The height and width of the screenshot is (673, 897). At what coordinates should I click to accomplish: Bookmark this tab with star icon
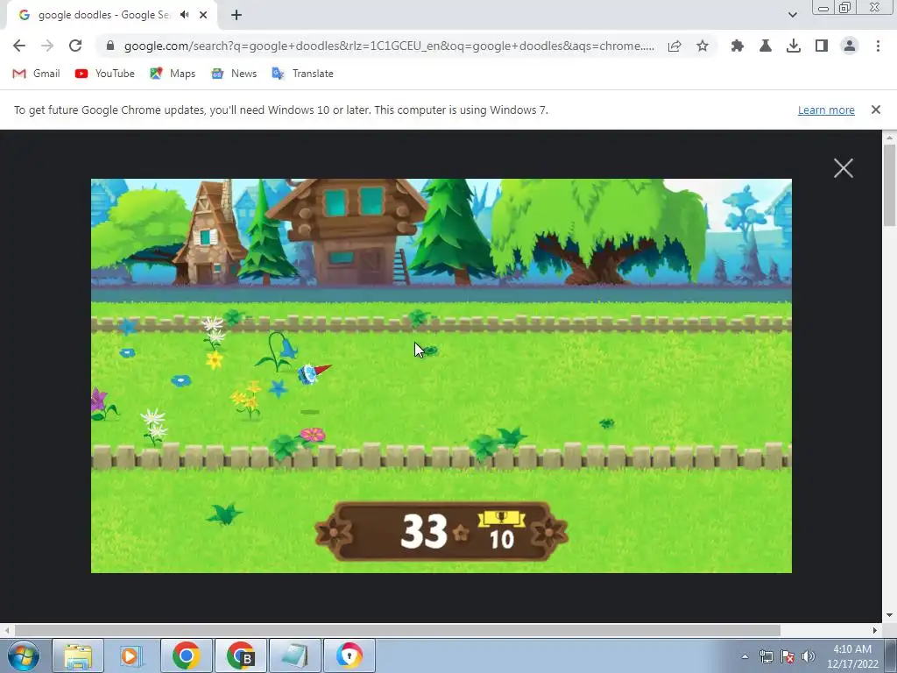click(x=703, y=46)
